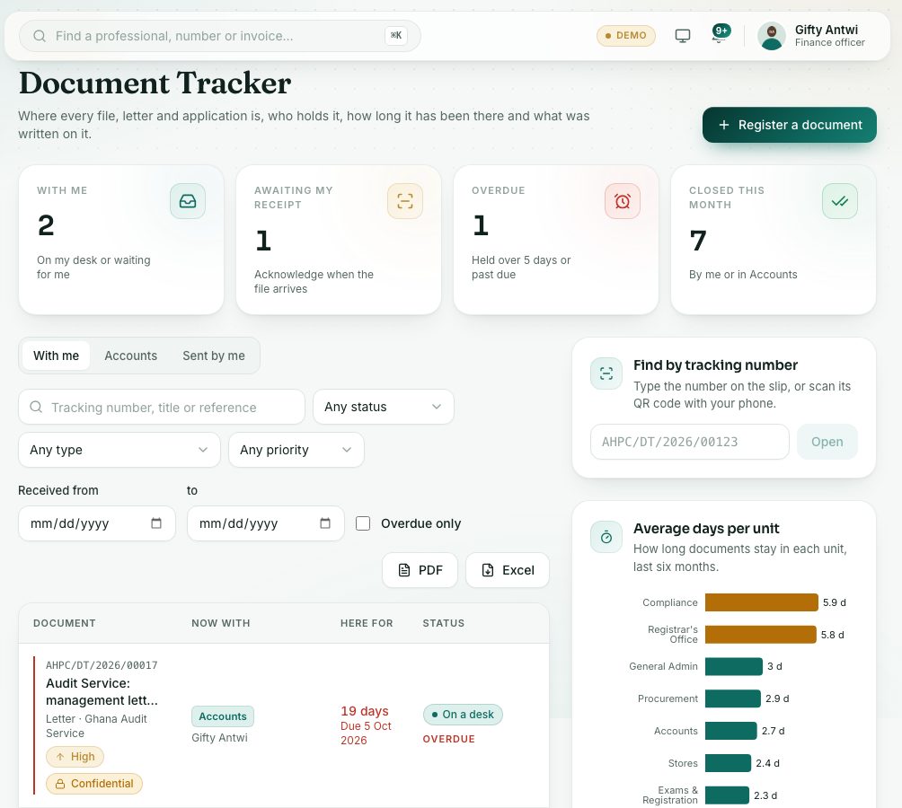Screen dimensions: 902x808
Task: Click the General Admin 3 d bar
Action: (733, 667)
